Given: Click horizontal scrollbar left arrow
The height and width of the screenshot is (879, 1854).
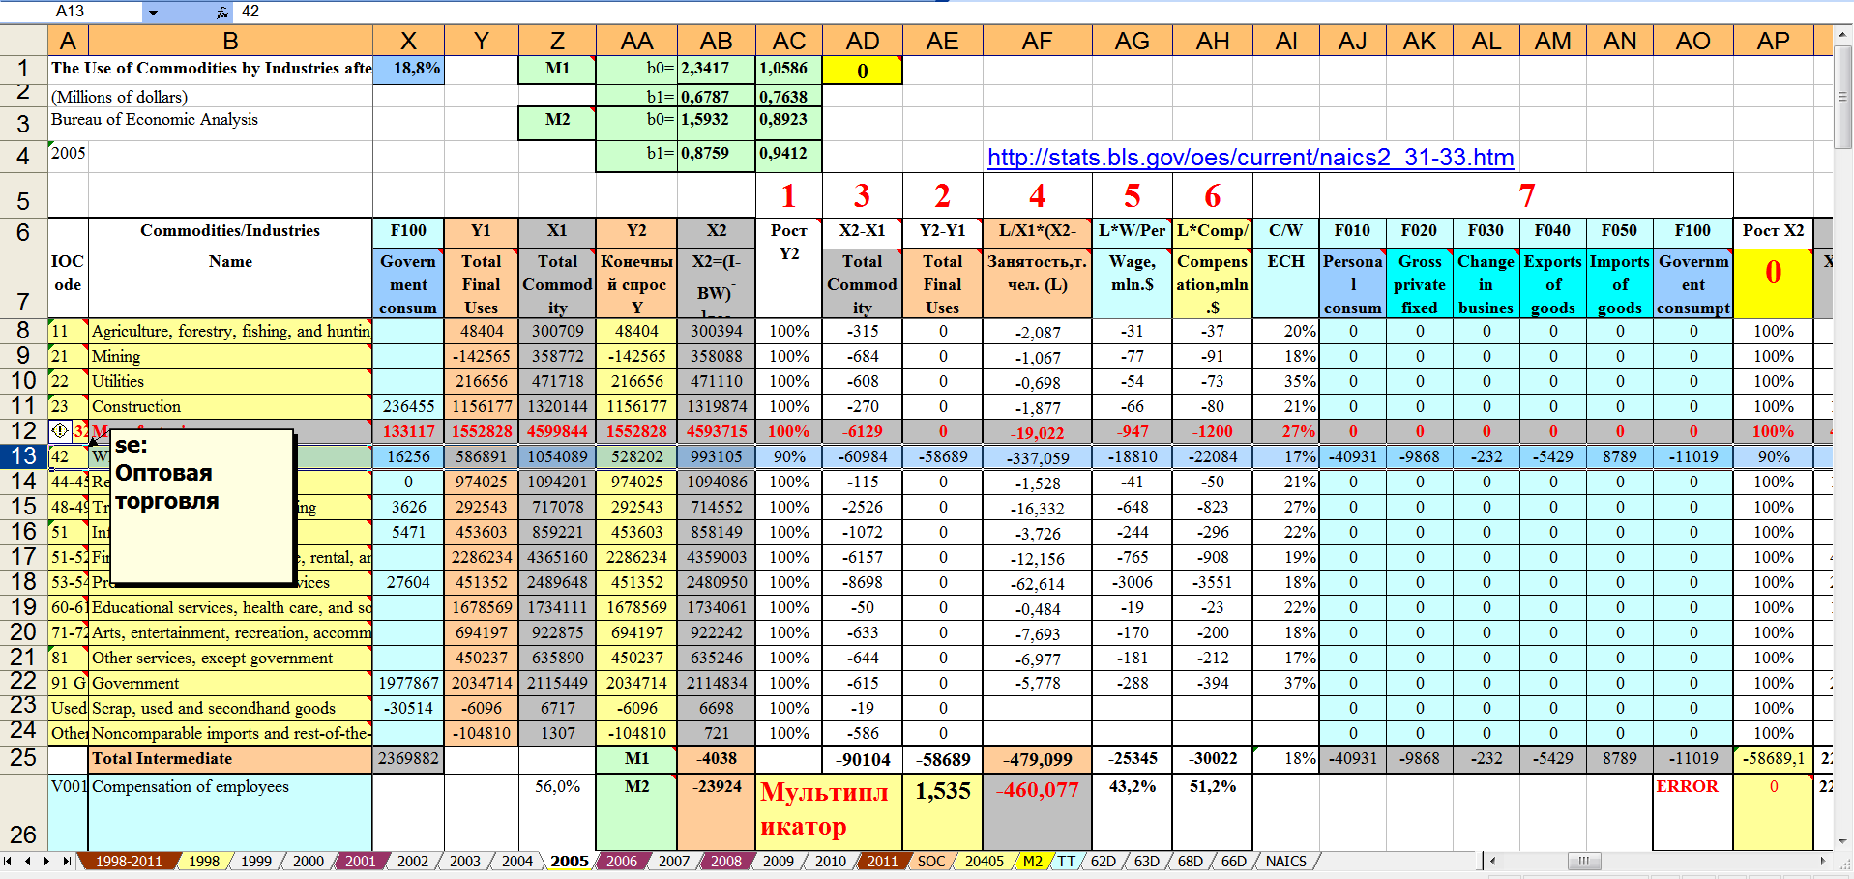Looking at the screenshot, I should (1492, 861).
